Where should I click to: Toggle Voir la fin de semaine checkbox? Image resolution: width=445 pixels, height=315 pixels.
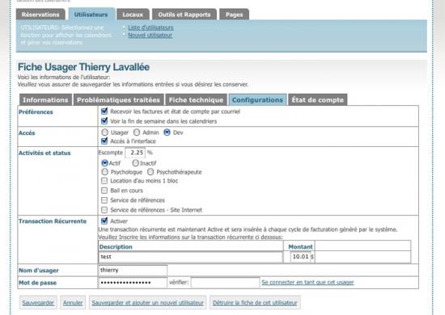coord(104,121)
